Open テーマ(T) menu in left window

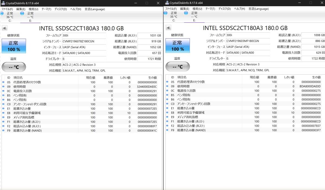pos(46,9)
